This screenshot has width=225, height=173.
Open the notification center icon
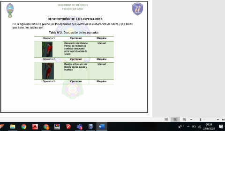pyautogui.click(x=221, y=127)
